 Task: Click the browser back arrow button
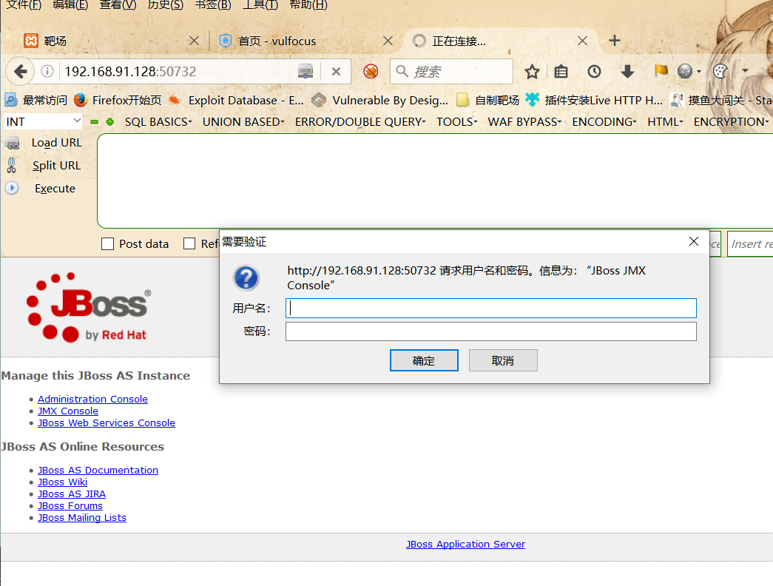(20, 72)
